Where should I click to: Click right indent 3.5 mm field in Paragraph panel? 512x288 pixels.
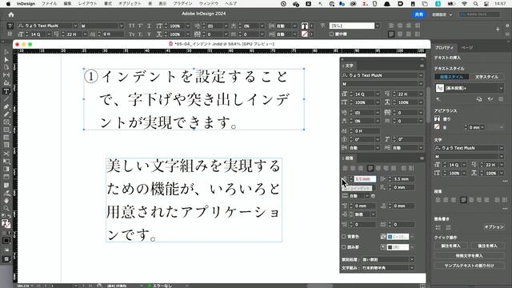coord(403,179)
